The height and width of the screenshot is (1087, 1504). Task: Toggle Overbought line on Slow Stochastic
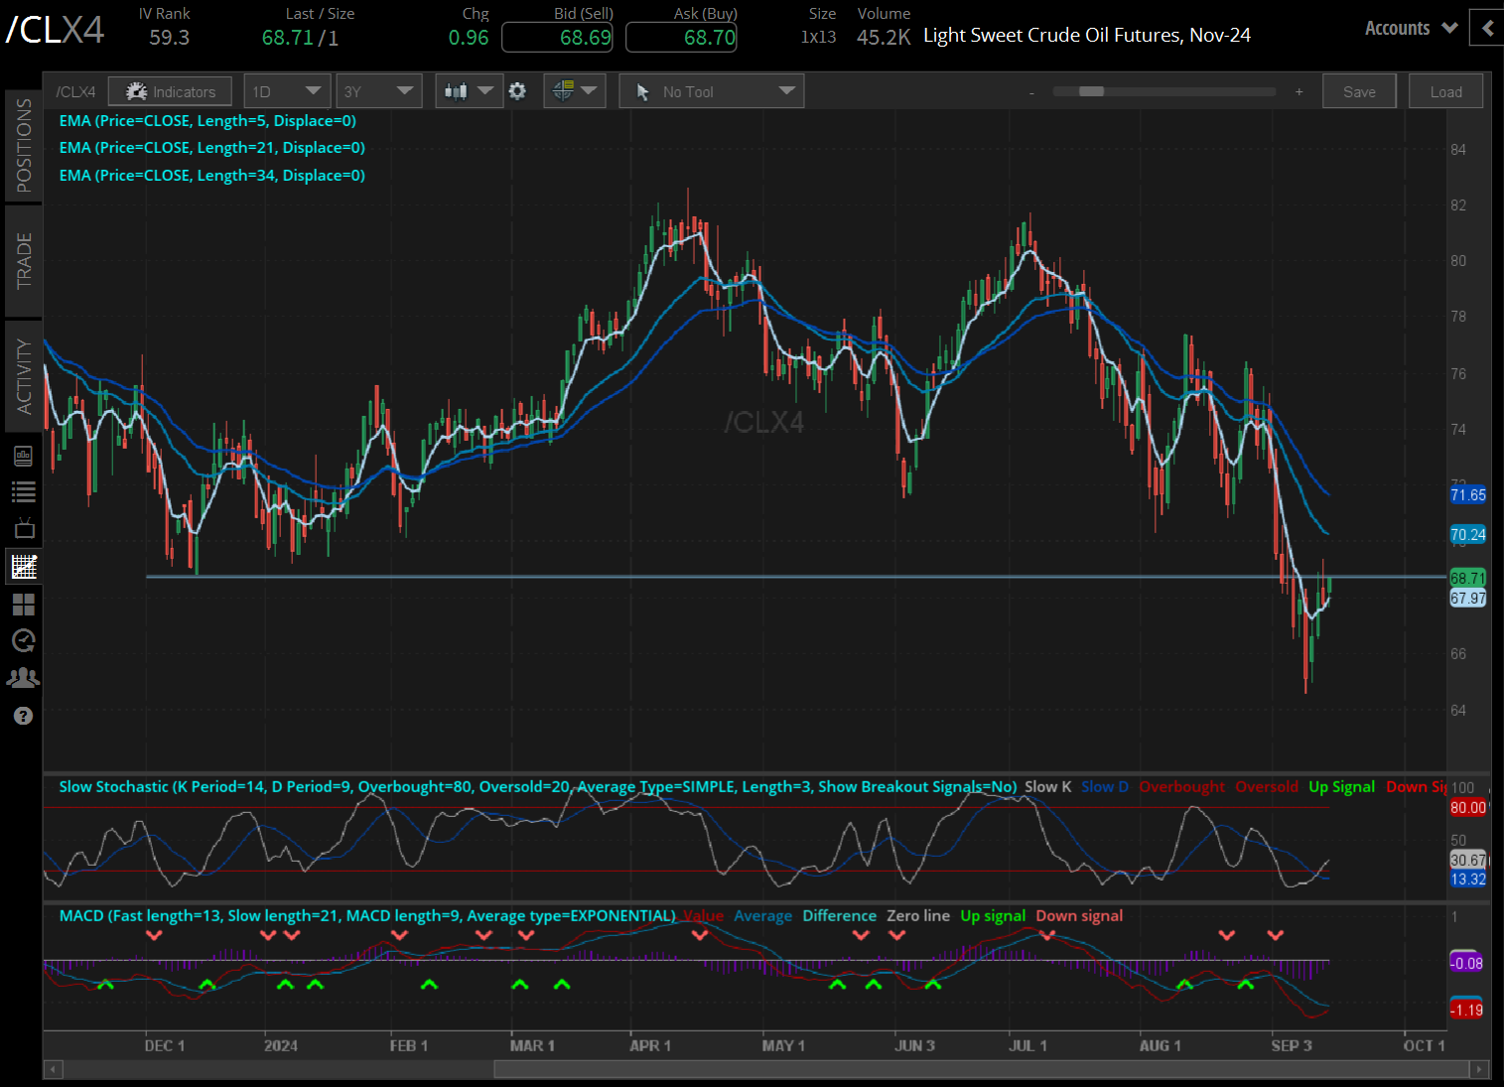pos(1181,786)
